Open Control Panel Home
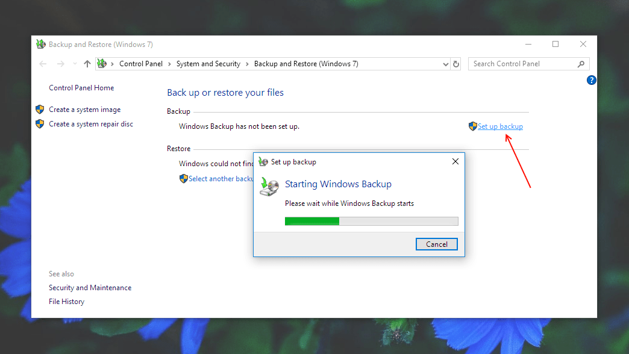The height and width of the screenshot is (354, 629). coord(81,87)
